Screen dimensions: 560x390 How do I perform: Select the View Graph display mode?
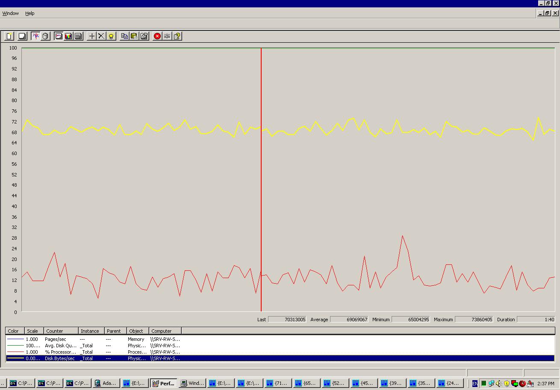point(59,36)
